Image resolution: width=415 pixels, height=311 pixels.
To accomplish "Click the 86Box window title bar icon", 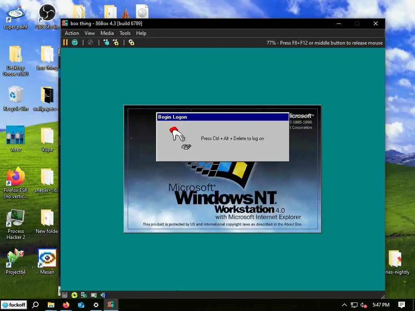I will [x=65, y=23].
